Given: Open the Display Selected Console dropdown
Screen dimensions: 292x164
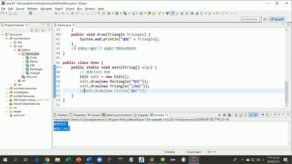Looking at the screenshot, I should coord(271,115).
